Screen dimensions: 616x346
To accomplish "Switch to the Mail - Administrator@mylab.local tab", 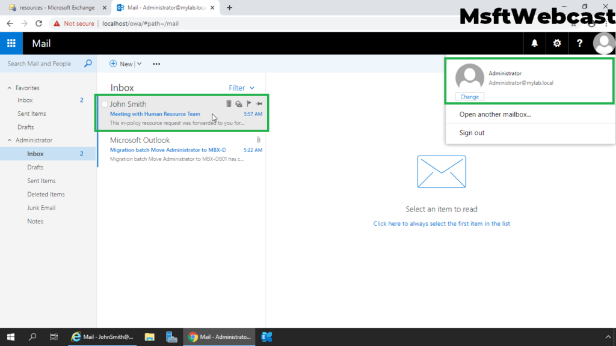I will coord(163,8).
